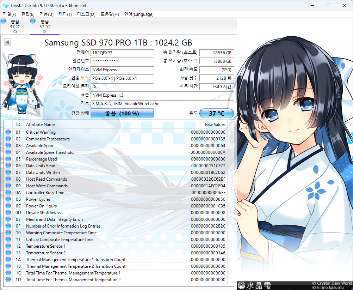353x290 pixels.
Task: Click orb for Thermal Management Temperature 2 Transition Count
Action: [x=8, y=266]
